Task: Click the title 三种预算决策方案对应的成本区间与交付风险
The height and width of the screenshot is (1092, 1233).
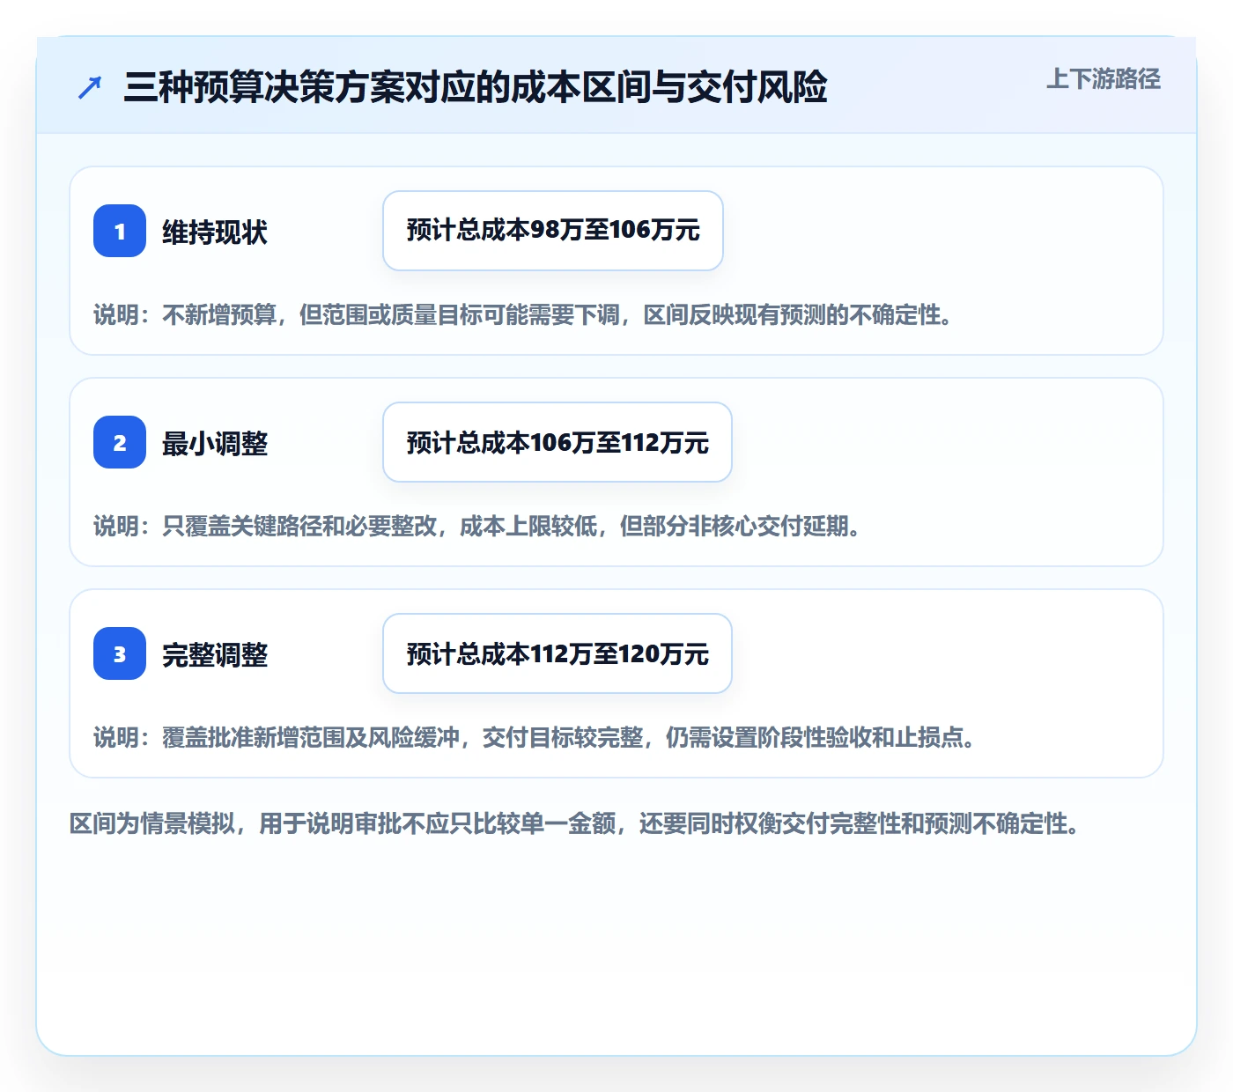Action: 476,87
